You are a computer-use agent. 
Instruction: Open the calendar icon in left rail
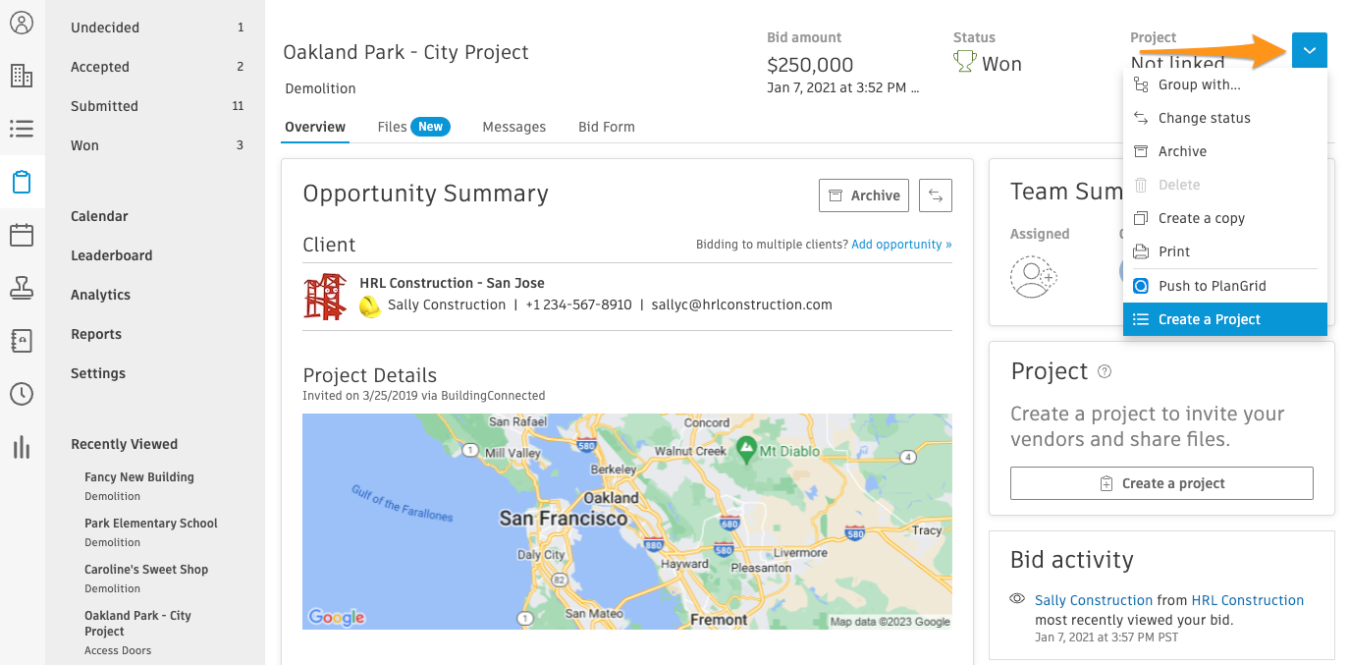[22, 235]
